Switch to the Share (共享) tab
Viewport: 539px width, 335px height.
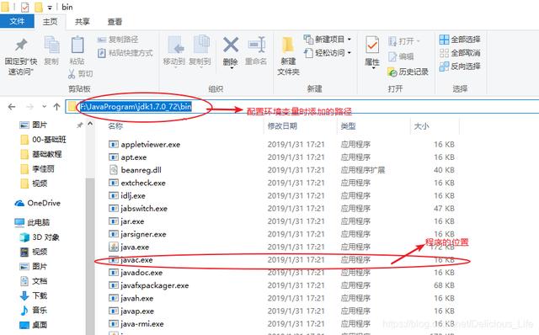click(83, 22)
